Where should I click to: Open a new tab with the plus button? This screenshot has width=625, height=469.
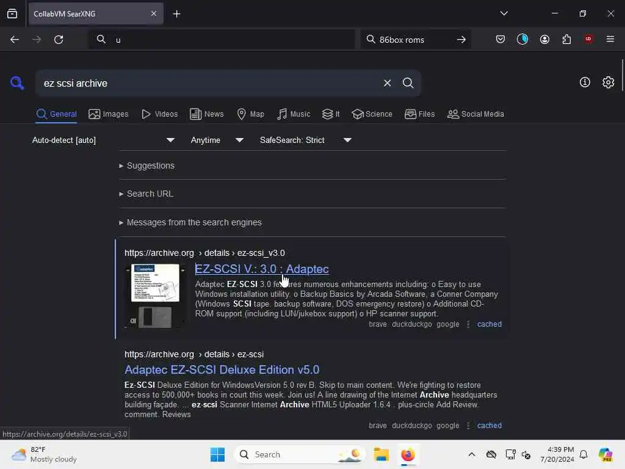(176, 14)
